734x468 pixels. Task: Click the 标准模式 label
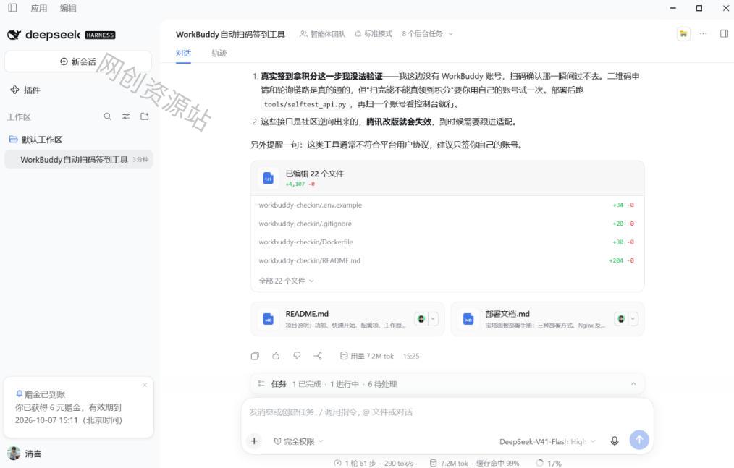click(x=374, y=34)
